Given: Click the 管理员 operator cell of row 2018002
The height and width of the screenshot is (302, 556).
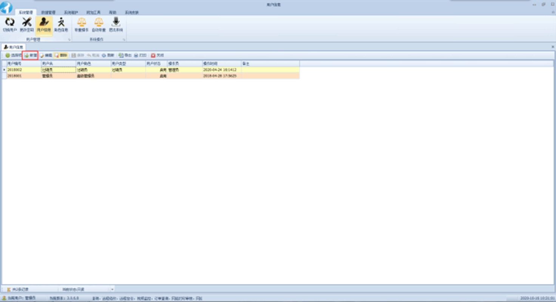Looking at the screenshot, I should [x=185, y=70].
